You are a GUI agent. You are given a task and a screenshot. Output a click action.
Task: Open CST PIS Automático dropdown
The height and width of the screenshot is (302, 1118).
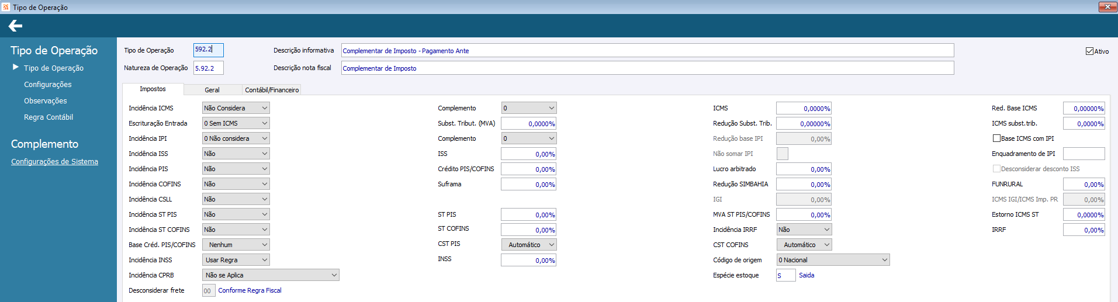click(x=529, y=245)
